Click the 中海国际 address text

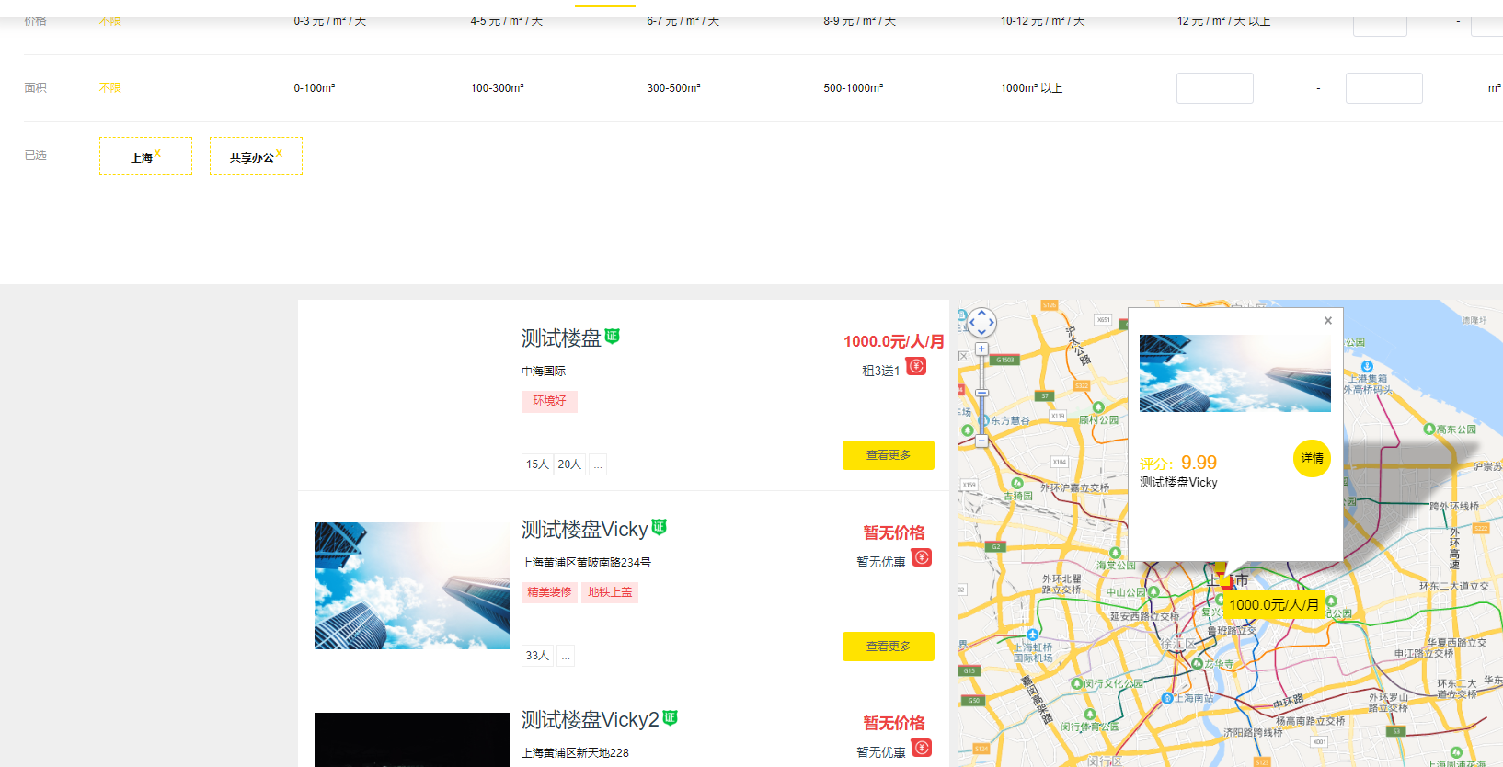click(544, 372)
